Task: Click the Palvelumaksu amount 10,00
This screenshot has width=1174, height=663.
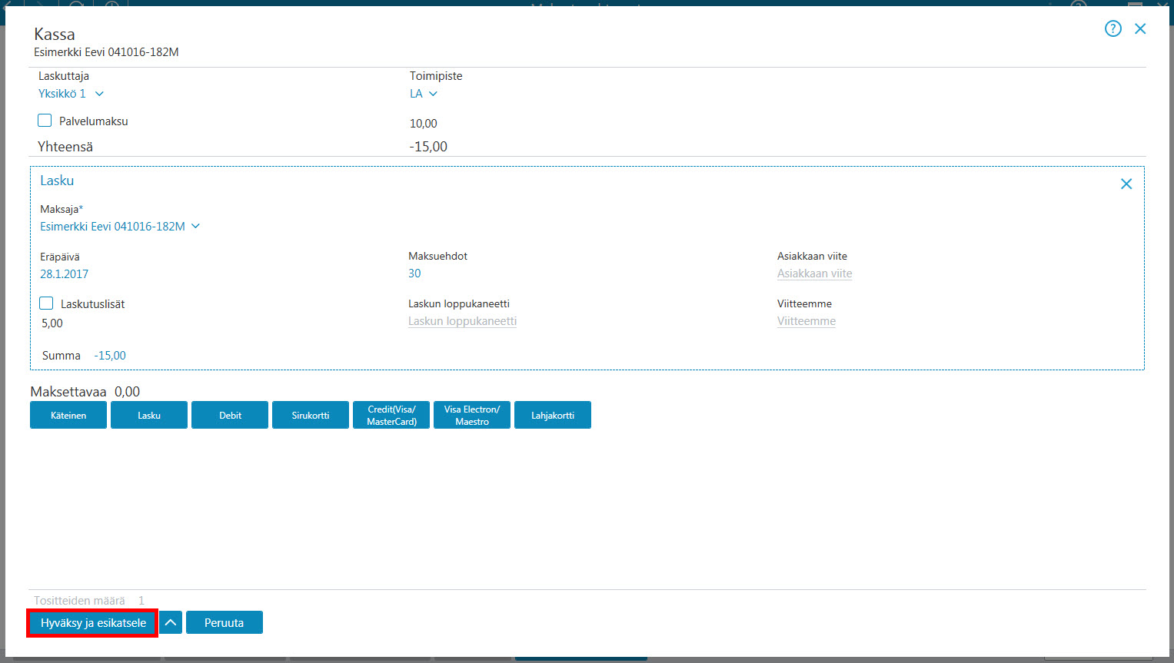Action: tap(424, 124)
